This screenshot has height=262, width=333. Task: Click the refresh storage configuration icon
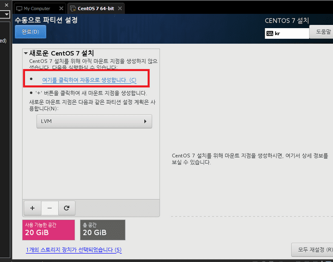[67, 208]
